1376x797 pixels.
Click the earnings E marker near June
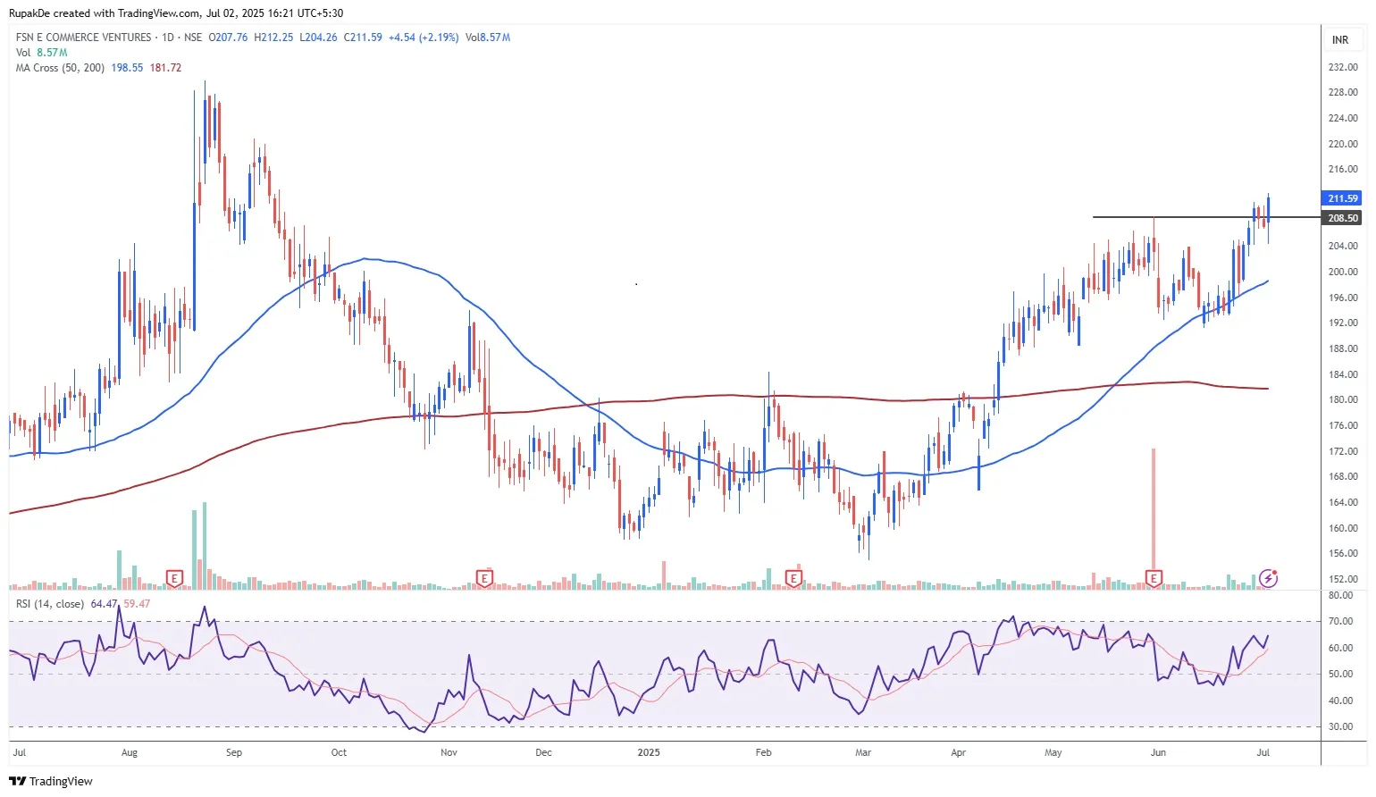1154,579
